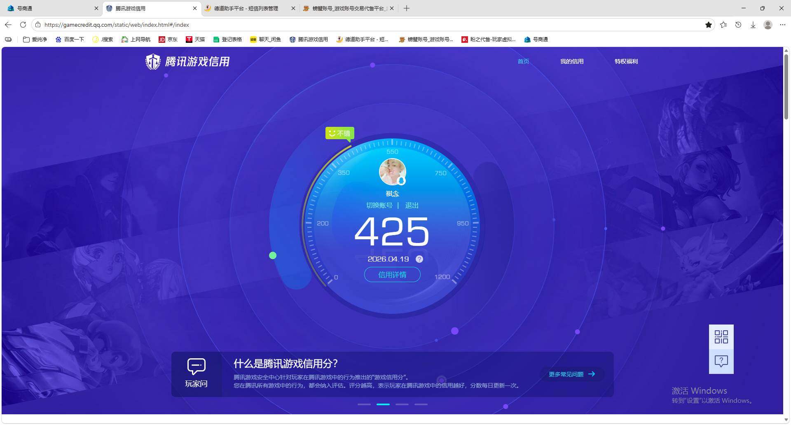This screenshot has height=425, width=791.
Task: Open the 腾讯游戏信用 bookmark
Action: coord(309,40)
